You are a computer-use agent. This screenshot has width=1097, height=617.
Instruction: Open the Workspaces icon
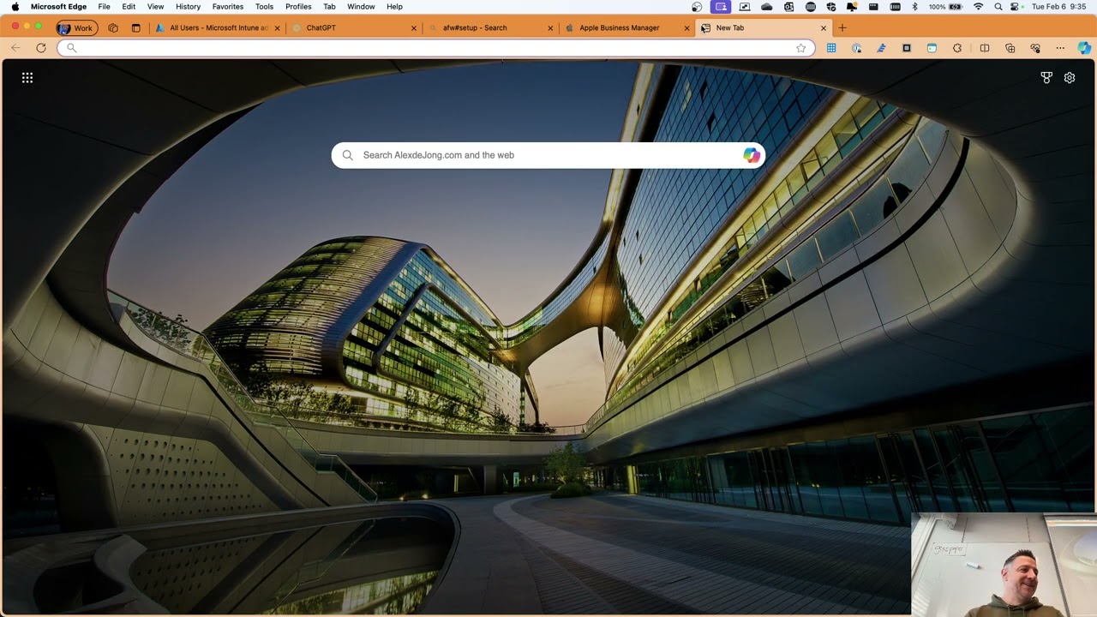pos(113,27)
